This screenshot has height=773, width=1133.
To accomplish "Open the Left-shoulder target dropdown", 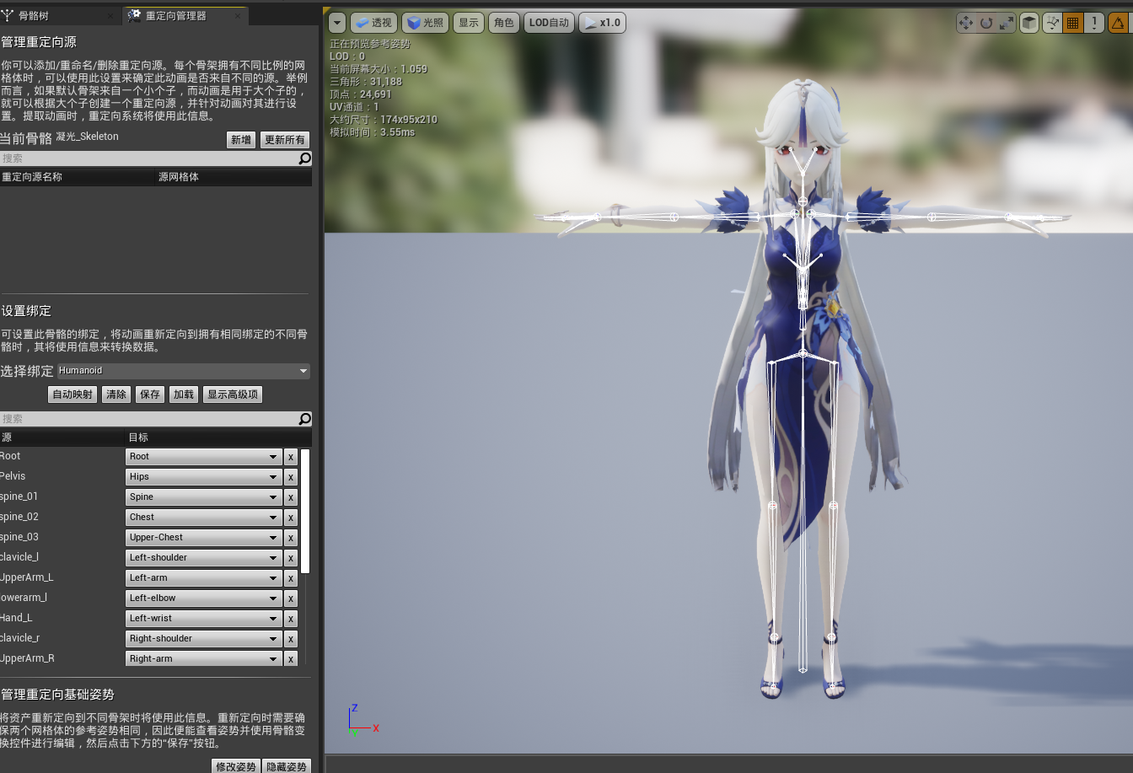I will tap(203, 558).
